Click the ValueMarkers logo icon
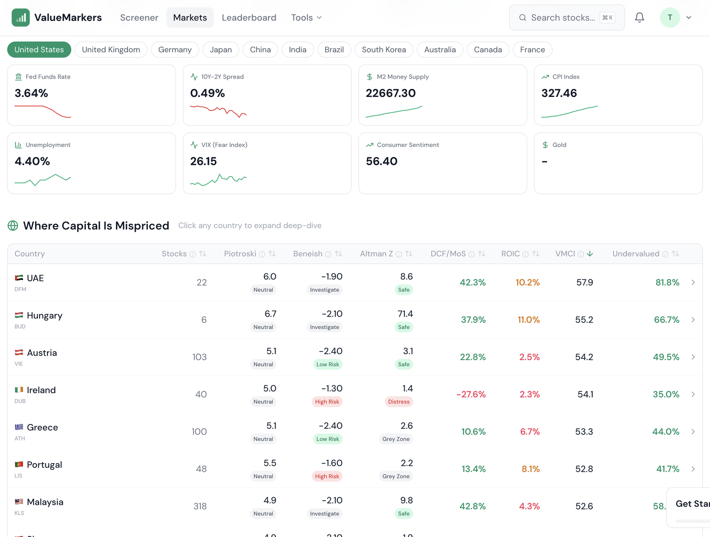 tap(20, 18)
